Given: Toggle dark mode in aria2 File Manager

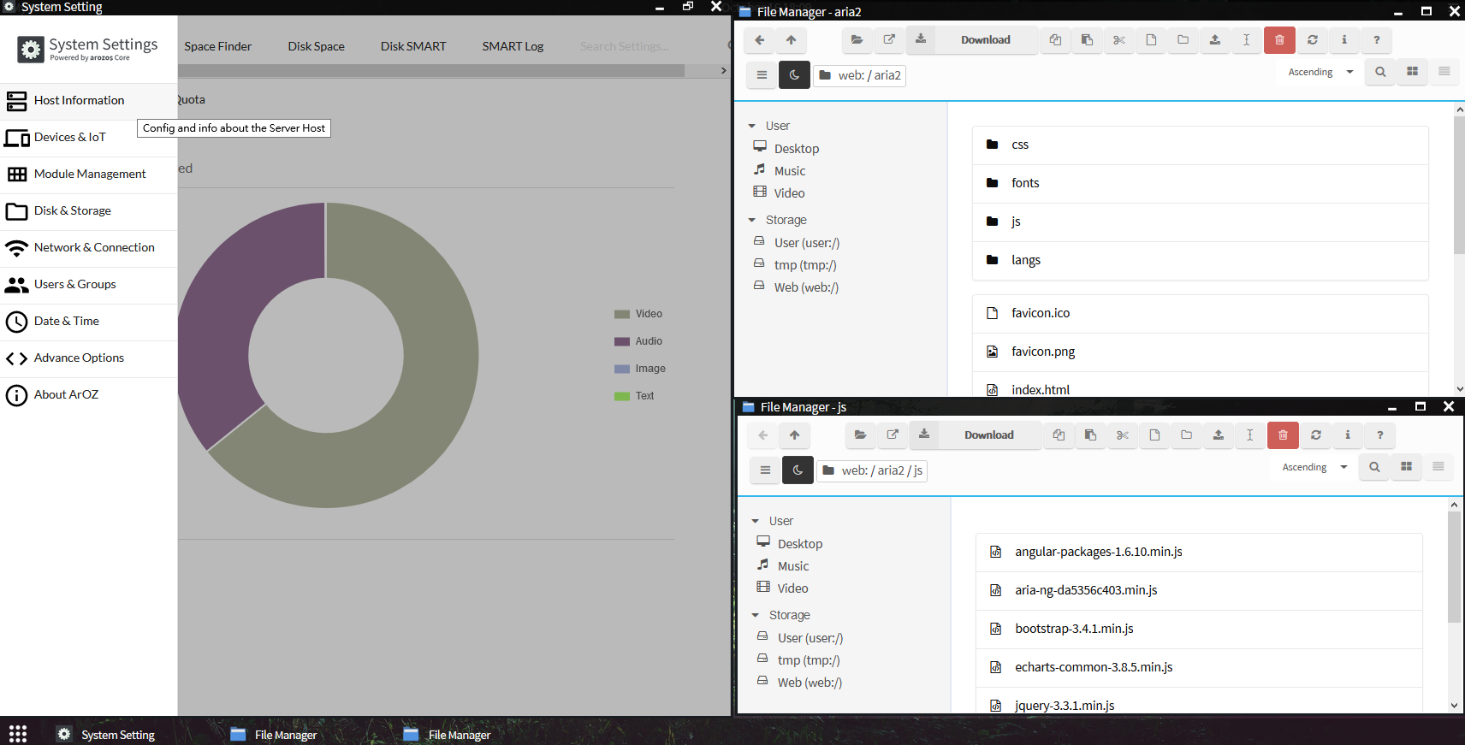Looking at the screenshot, I should (794, 75).
